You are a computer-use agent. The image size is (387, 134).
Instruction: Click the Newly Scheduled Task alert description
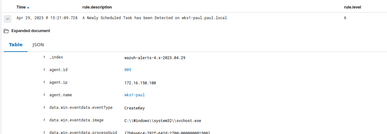(154, 18)
